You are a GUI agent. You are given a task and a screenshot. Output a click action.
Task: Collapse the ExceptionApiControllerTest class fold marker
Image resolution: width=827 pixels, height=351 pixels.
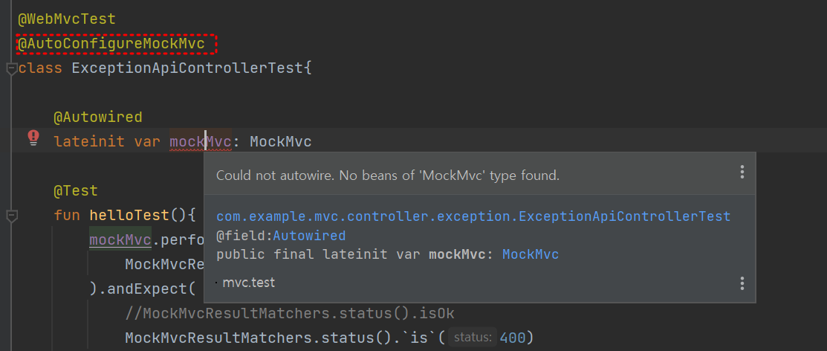point(11,68)
